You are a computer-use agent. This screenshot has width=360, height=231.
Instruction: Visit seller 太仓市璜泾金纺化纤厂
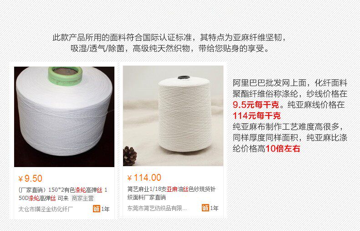tap(46, 209)
